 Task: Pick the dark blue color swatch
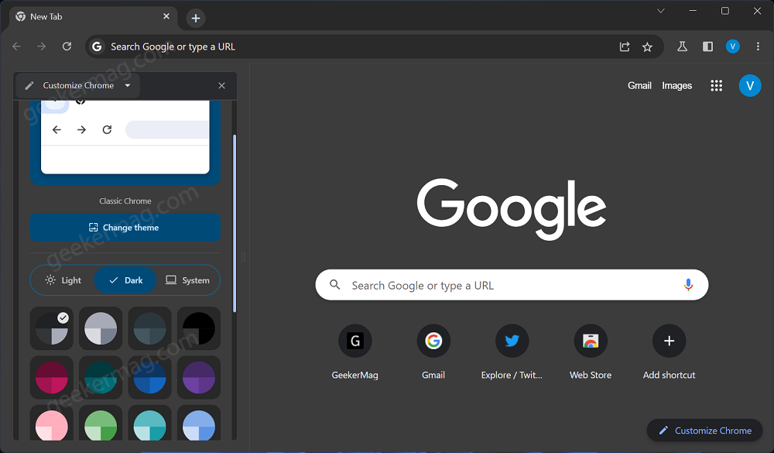pyautogui.click(x=149, y=377)
